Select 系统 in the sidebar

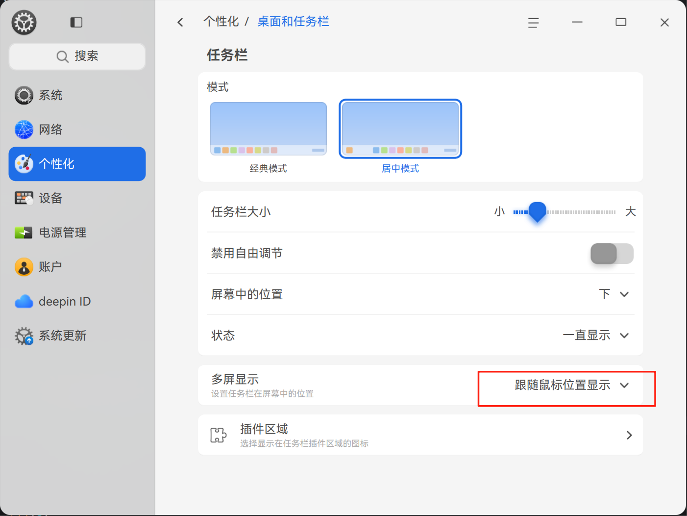[x=77, y=95]
